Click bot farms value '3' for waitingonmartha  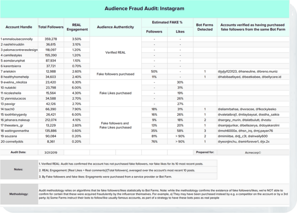pyautogui.click(x=205, y=131)
